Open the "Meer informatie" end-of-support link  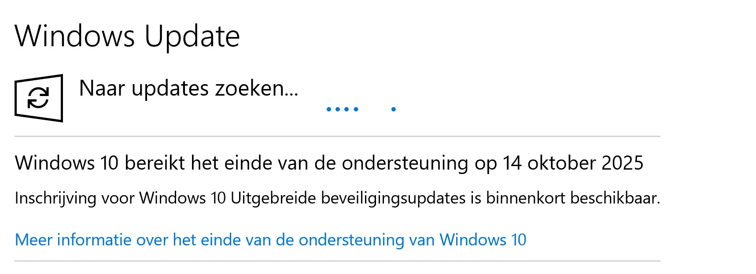[270, 240]
